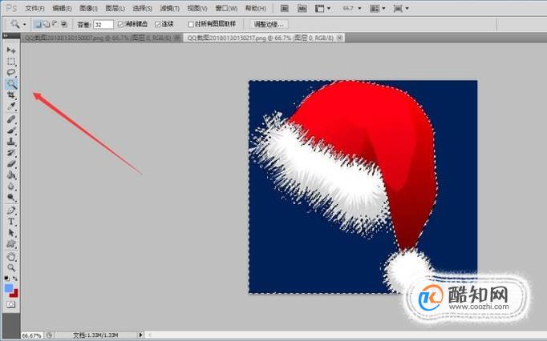Select the Zoom tool in toolbox
This screenshot has height=341, width=547.
click(x=11, y=267)
